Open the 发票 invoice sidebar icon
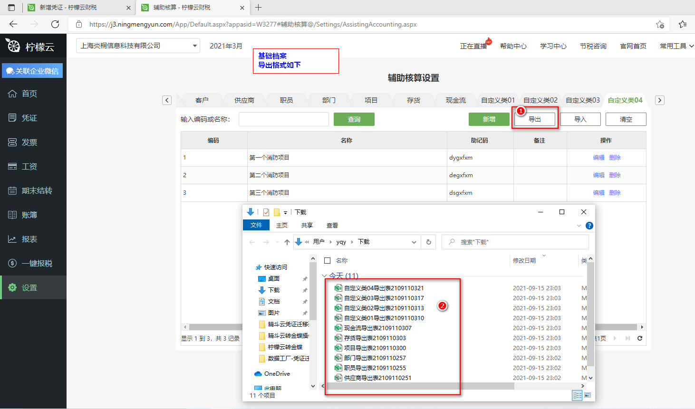695x409 pixels. (12, 142)
